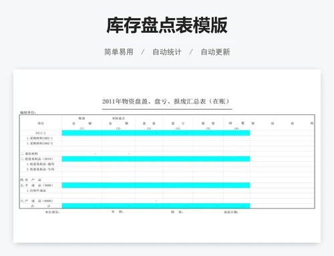Select the 账面 header cell
The height and width of the screenshot is (256, 334).
pyautogui.click(x=81, y=118)
